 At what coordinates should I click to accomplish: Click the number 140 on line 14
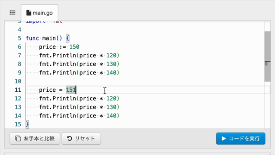click(x=111, y=116)
